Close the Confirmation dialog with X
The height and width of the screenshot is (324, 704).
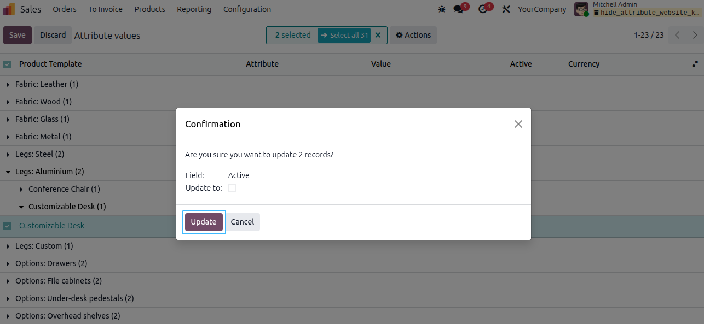[518, 124]
